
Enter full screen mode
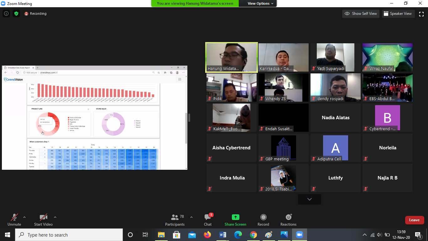421,13
